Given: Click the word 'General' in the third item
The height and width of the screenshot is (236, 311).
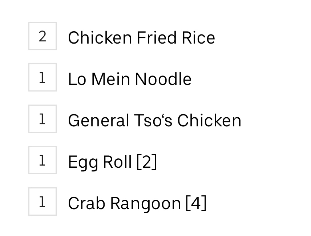Looking at the screenshot, I should point(98,121).
